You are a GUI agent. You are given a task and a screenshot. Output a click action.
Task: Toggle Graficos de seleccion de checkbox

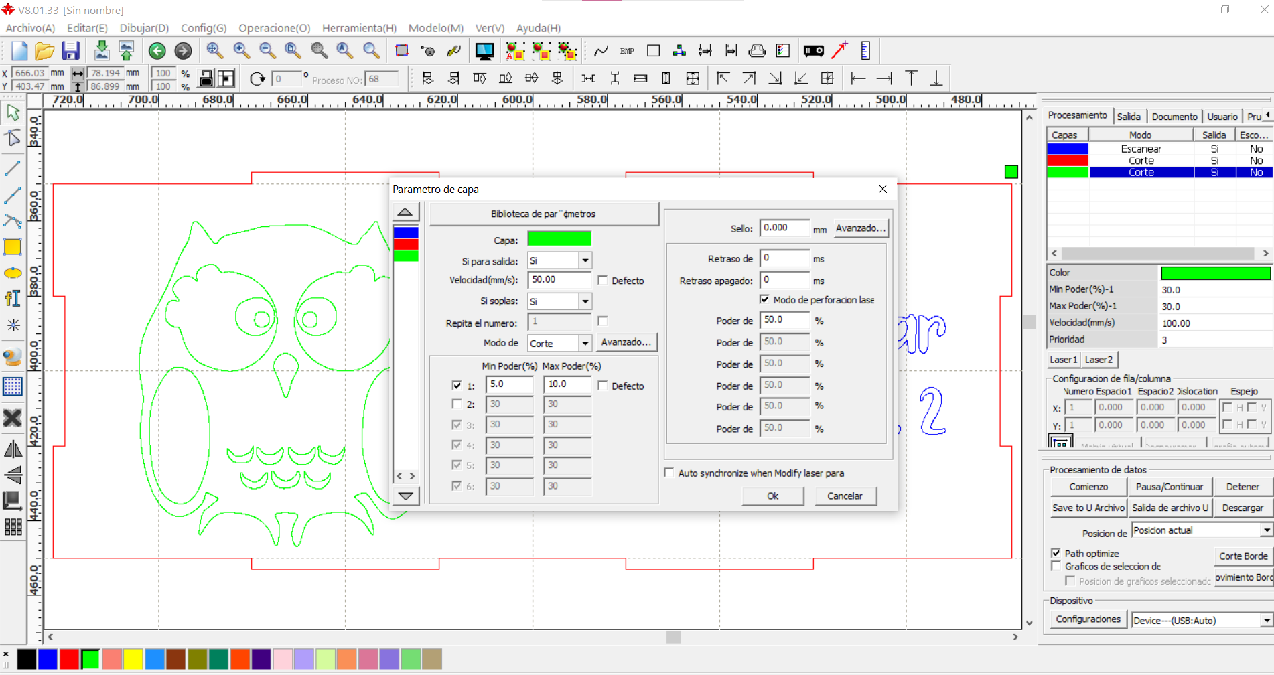(x=1056, y=566)
